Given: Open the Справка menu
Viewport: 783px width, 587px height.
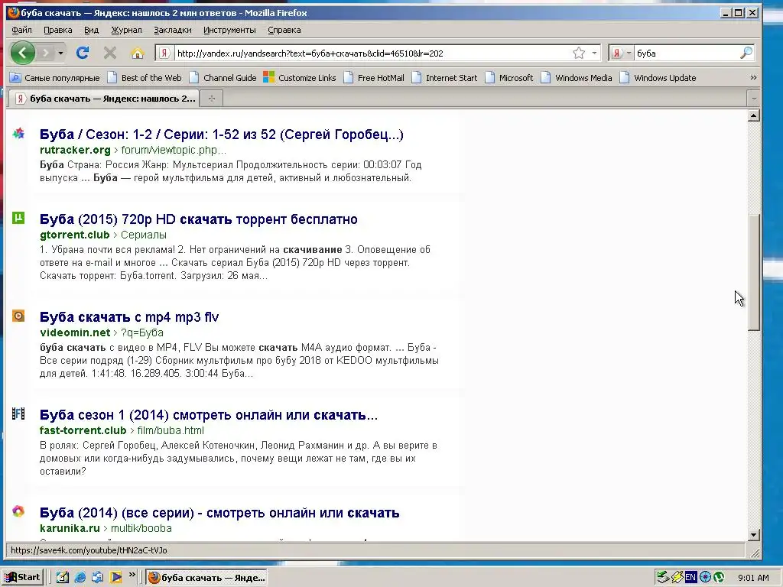Looking at the screenshot, I should coord(284,30).
